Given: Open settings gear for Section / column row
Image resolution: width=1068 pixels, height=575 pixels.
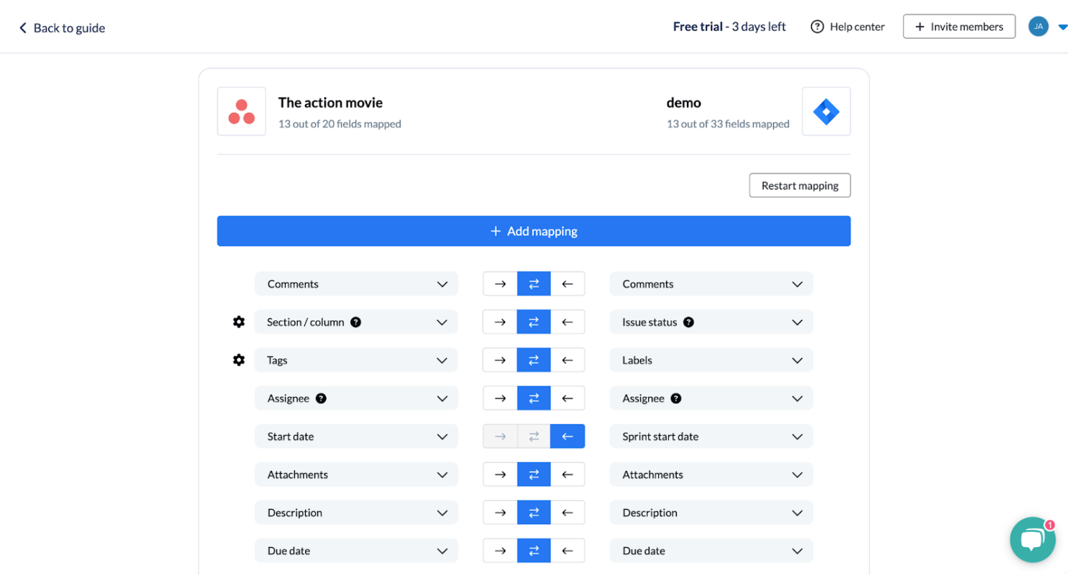Looking at the screenshot, I should click(x=239, y=322).
